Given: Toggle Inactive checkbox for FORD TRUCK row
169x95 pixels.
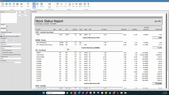Looking at the screenshot, I should coord(76,55).
